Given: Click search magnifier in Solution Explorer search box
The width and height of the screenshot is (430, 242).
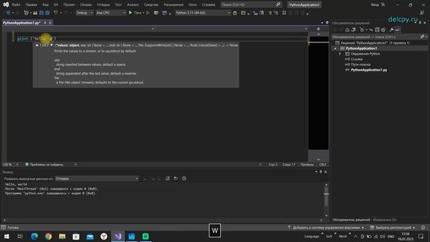Looking at the screenshot, I should [x=422, y=36].
